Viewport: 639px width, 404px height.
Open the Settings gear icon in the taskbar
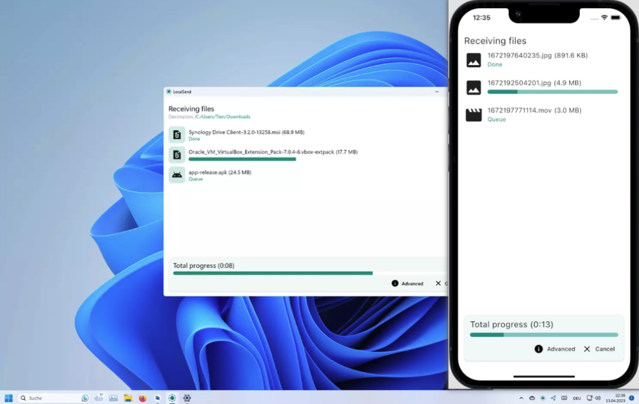(186, 398)
